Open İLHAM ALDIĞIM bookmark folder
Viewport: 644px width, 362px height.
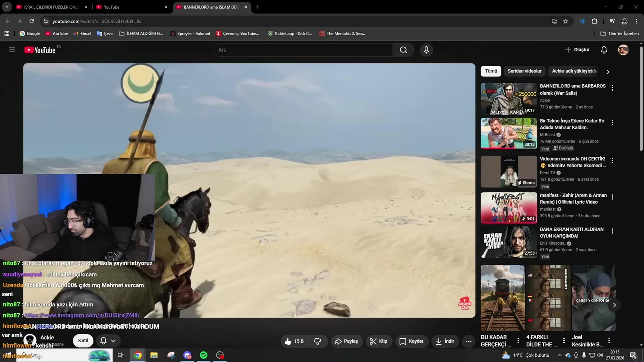[x=141, y=34]
